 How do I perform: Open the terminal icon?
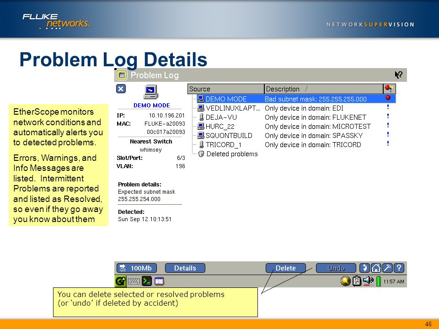(147, 281)
